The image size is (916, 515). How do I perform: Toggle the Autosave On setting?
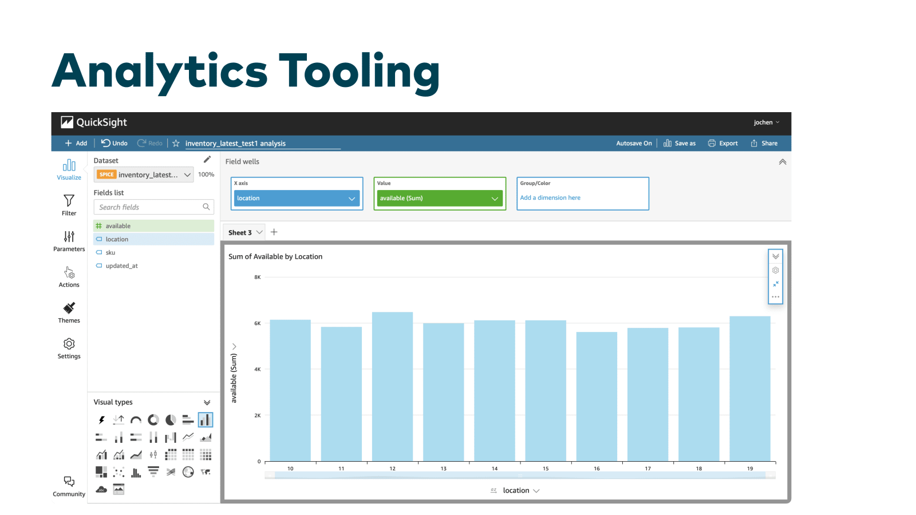(x=634, y=143)
